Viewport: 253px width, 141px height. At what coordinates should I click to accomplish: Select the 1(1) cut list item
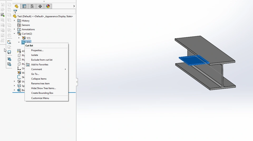(28, 38)
